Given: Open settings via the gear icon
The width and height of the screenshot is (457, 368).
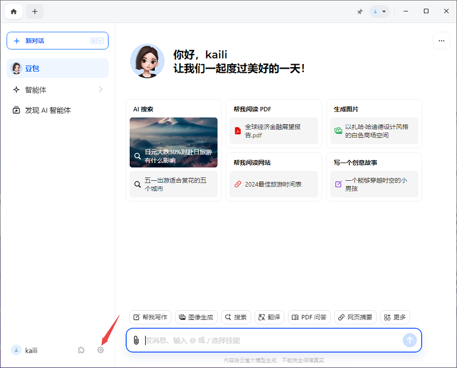Looking at the screenshot, I should coord(101,350).
